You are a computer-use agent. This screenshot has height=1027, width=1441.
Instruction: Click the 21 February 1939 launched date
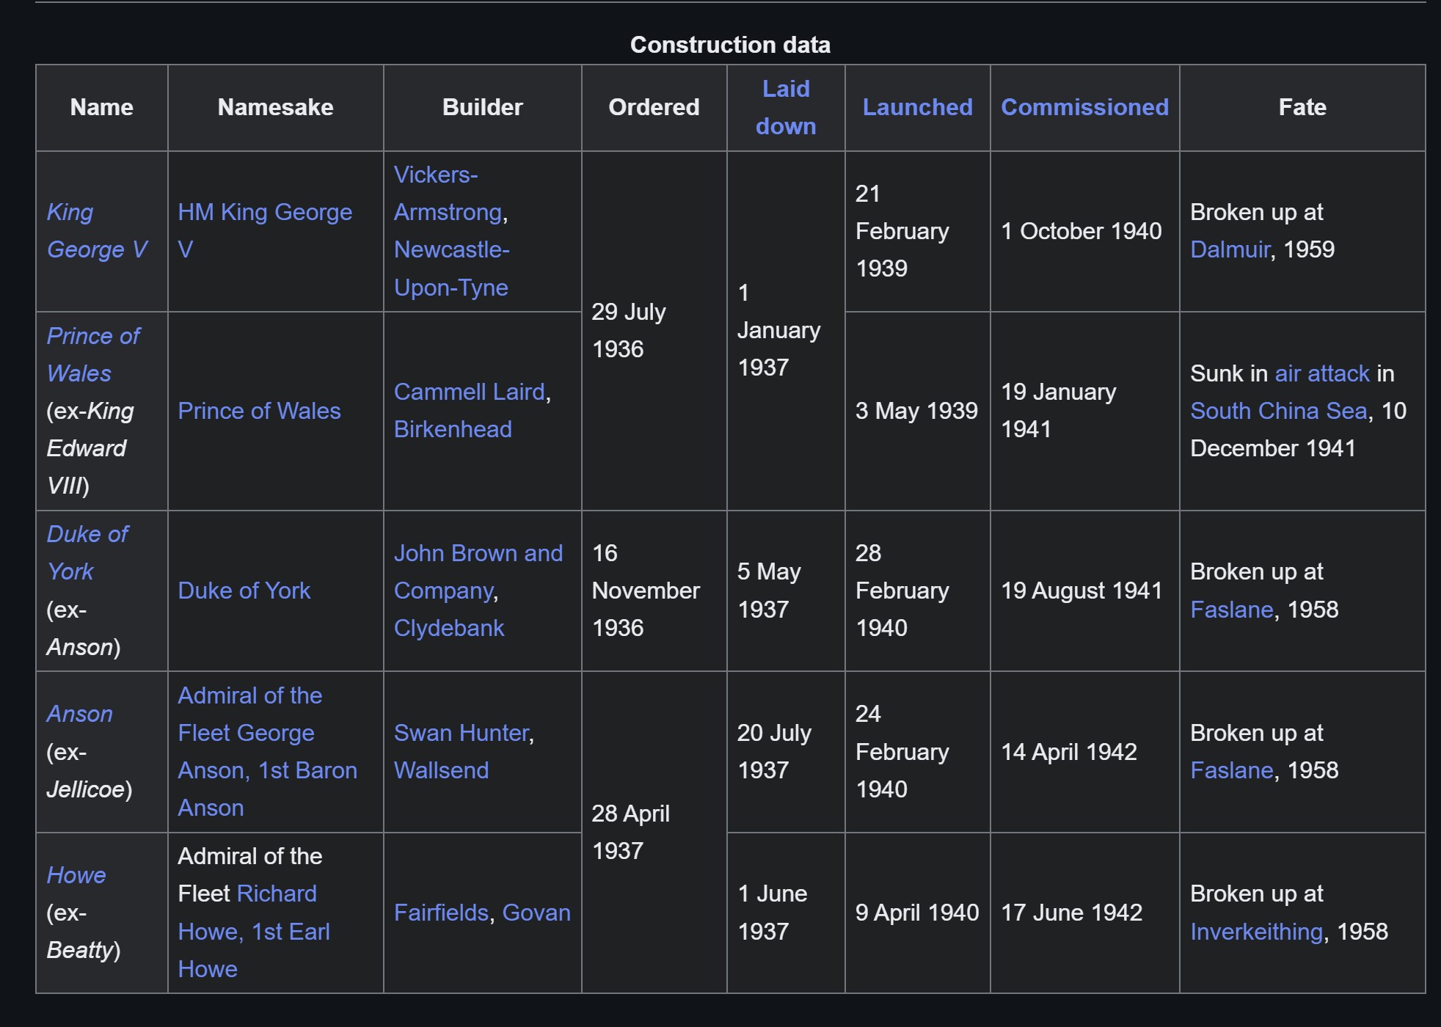(x=902, y=232)
